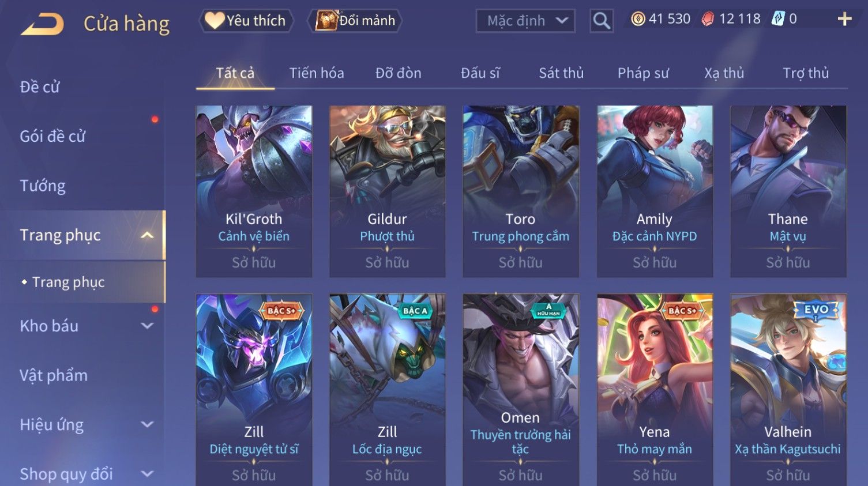The width and height of the screenshot is (868, 486).
Task: Go to Gói đề cử menu
Action: tap(52, 136)
